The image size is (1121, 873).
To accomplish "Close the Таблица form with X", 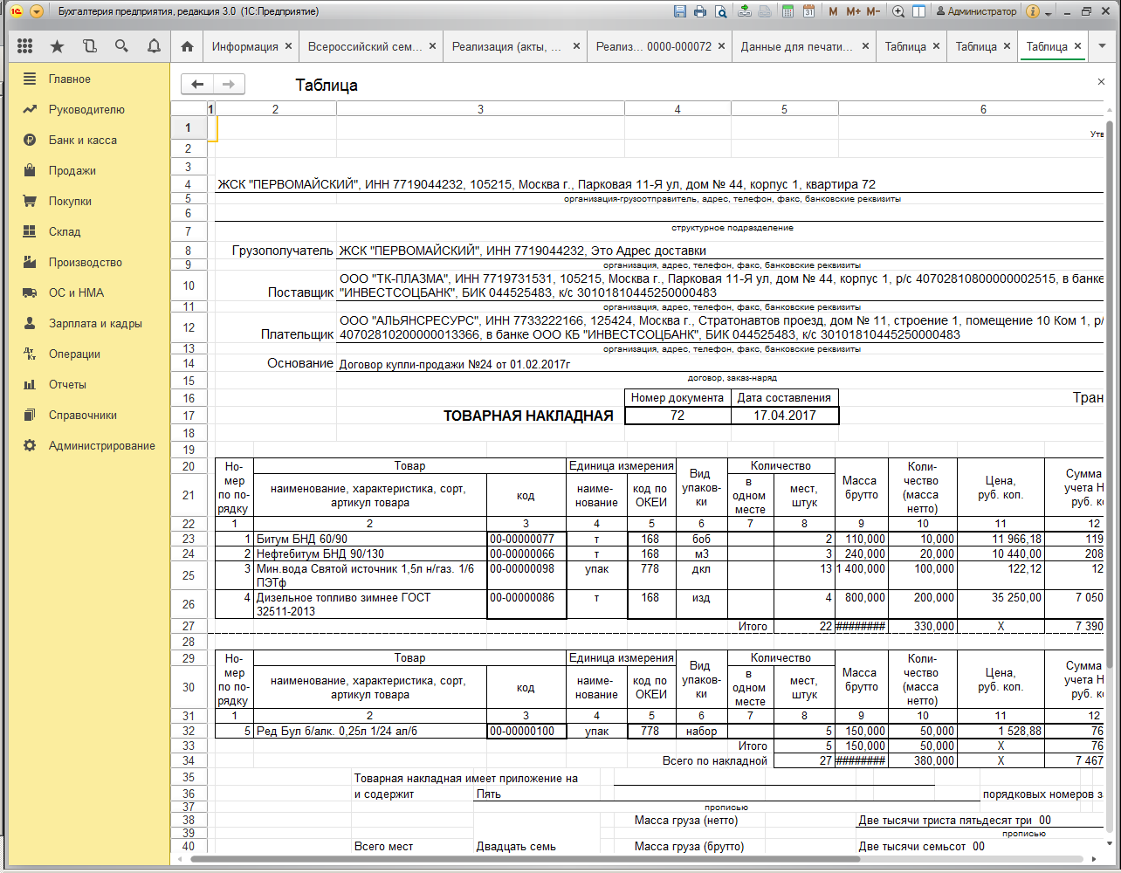I will pyautogui.click(x=1101, y=81).
